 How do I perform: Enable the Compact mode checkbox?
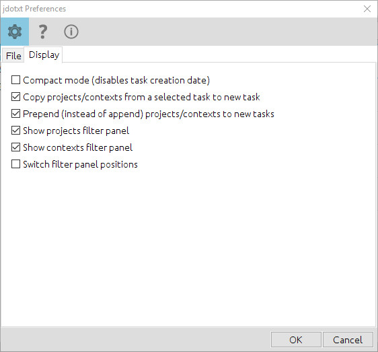point(15,80)
